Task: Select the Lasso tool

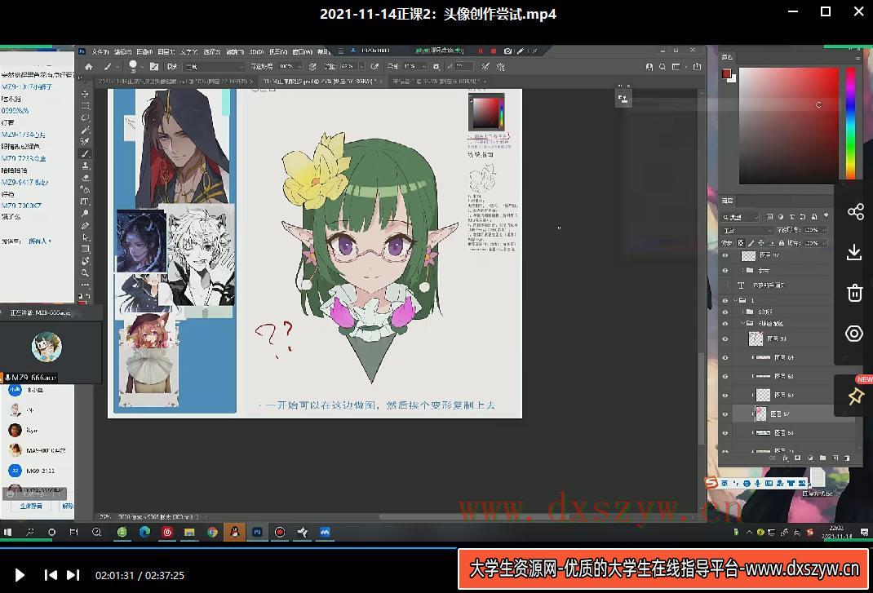Action: tap(85, 117)
